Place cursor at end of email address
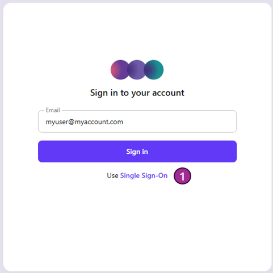This screenshot has width=273, height=273. click(x=123, y=122)
